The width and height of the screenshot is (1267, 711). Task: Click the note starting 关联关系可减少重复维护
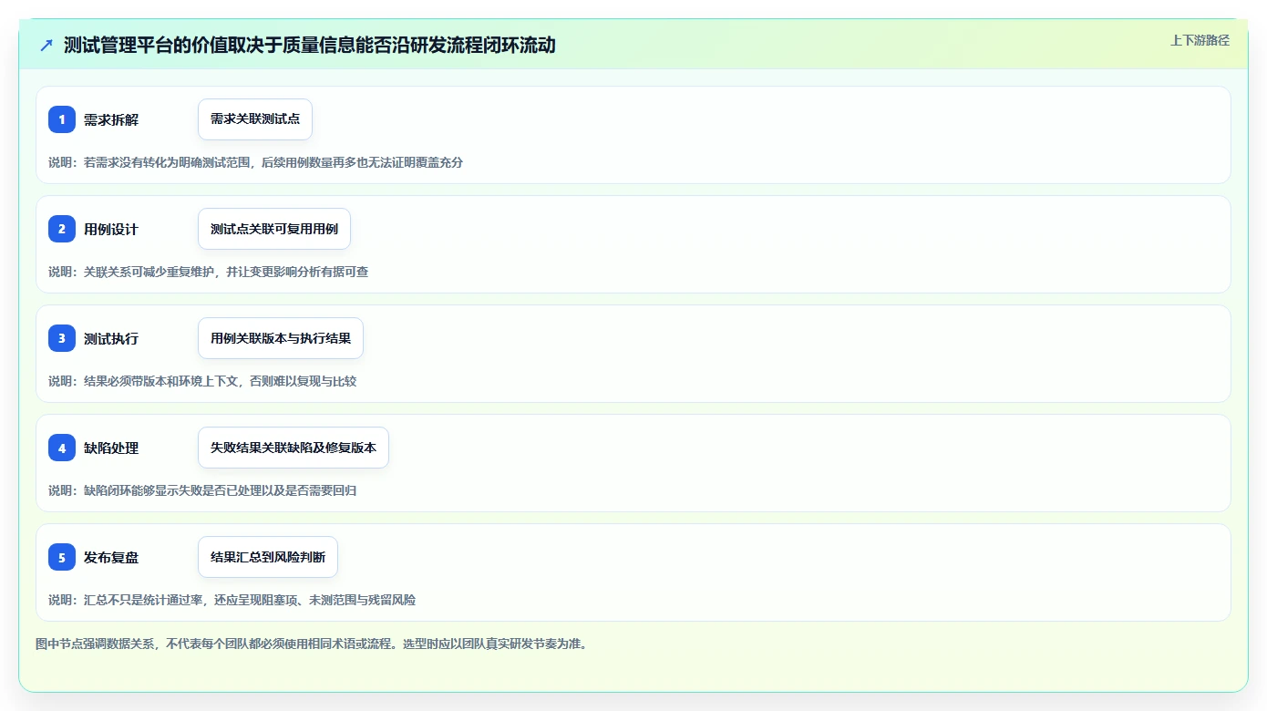[209, 272]
